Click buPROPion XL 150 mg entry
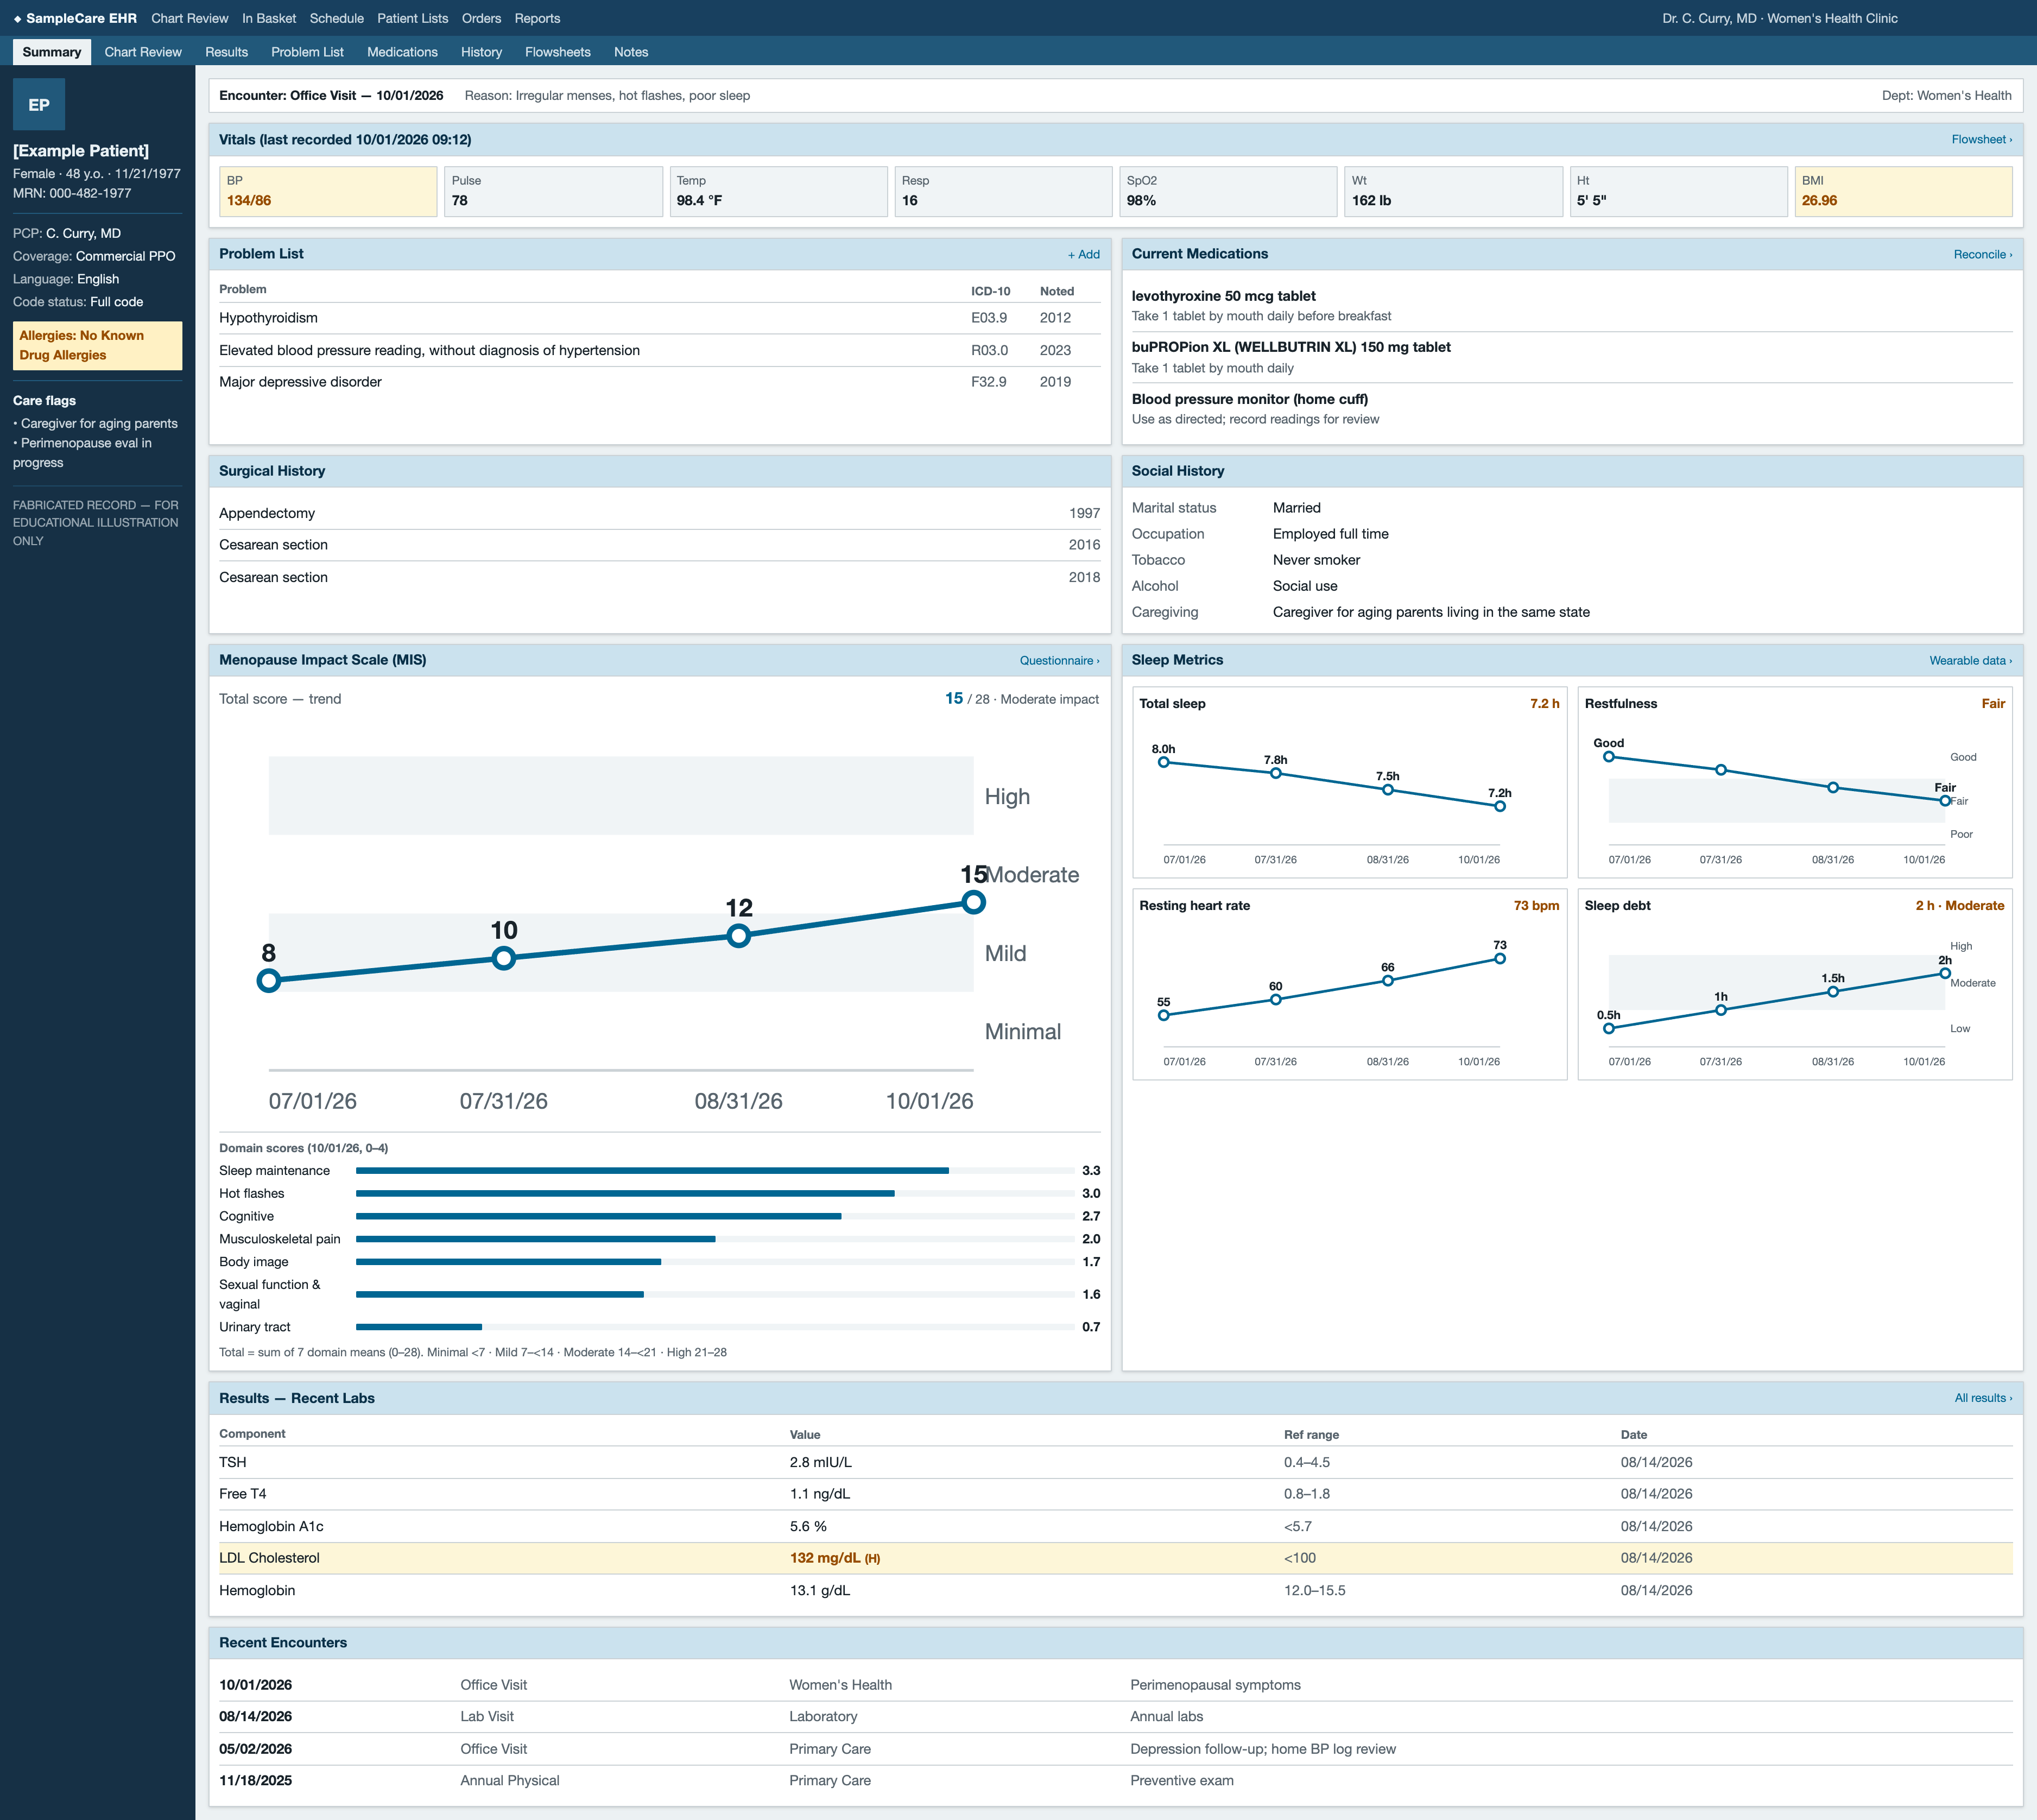The image size is (2037, 1820). [1571, 358]
